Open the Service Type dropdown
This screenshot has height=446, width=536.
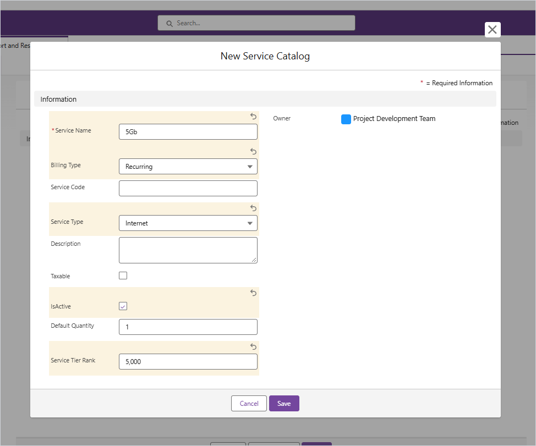point(188,223)
